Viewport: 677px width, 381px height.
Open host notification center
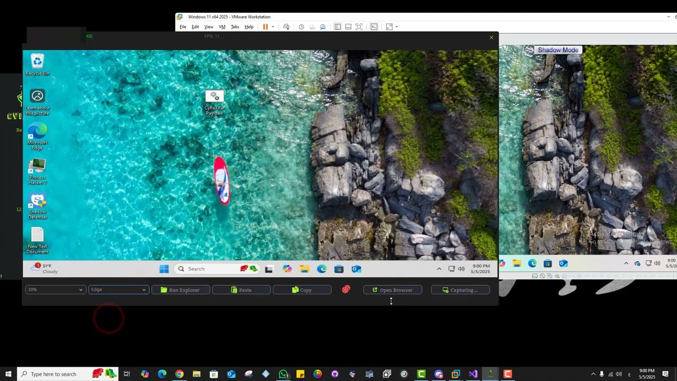coord(665,374)
